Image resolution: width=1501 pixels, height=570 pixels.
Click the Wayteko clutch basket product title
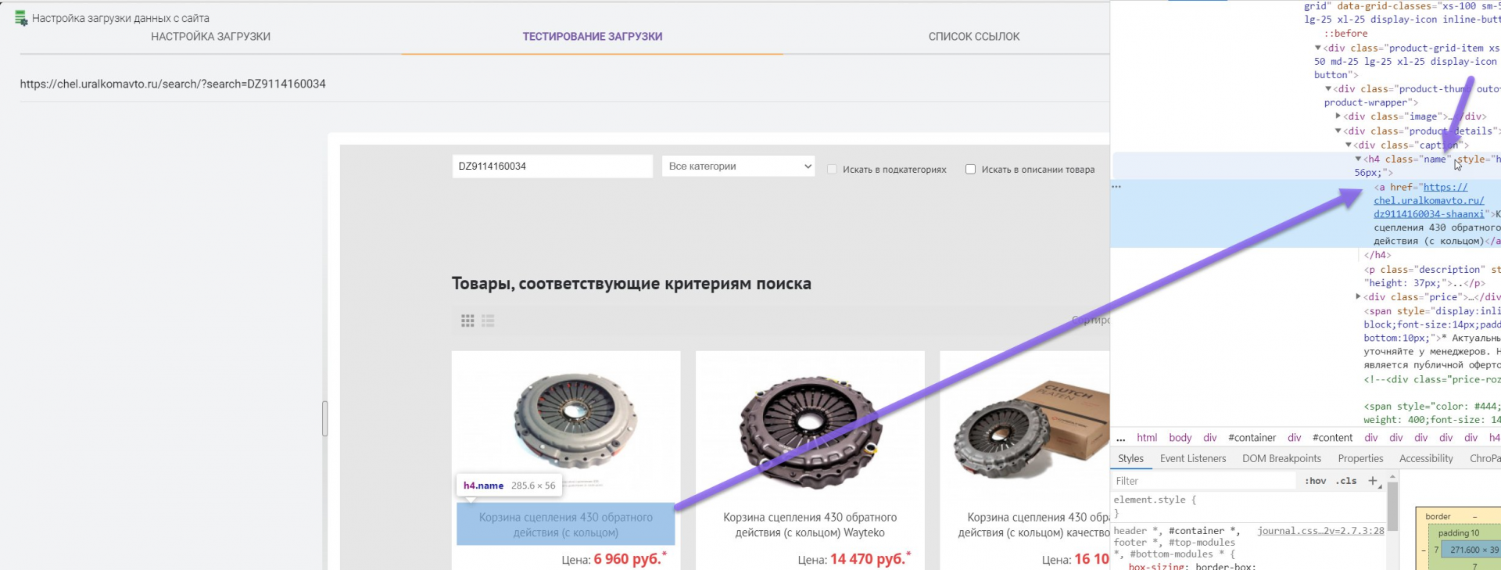(809, 525)
